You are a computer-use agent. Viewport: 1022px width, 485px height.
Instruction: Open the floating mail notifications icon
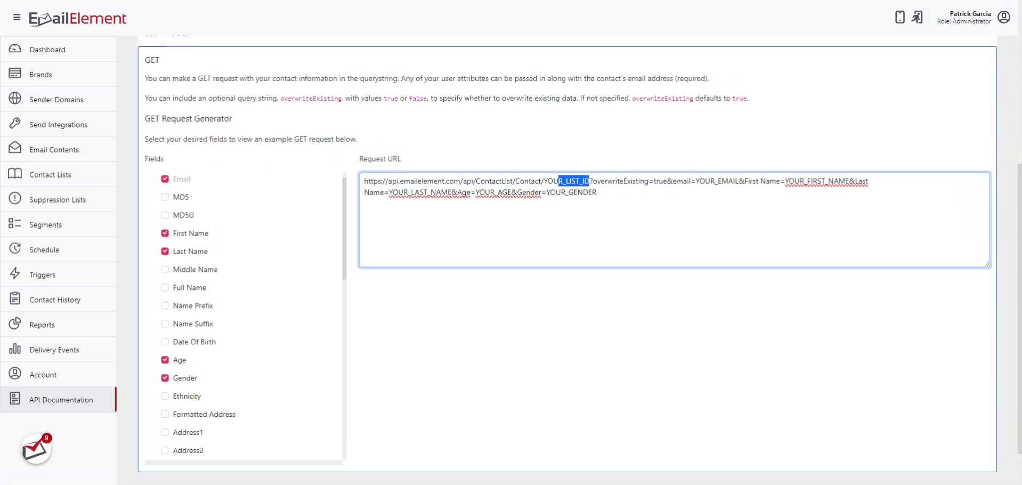[x=36, y=449]
